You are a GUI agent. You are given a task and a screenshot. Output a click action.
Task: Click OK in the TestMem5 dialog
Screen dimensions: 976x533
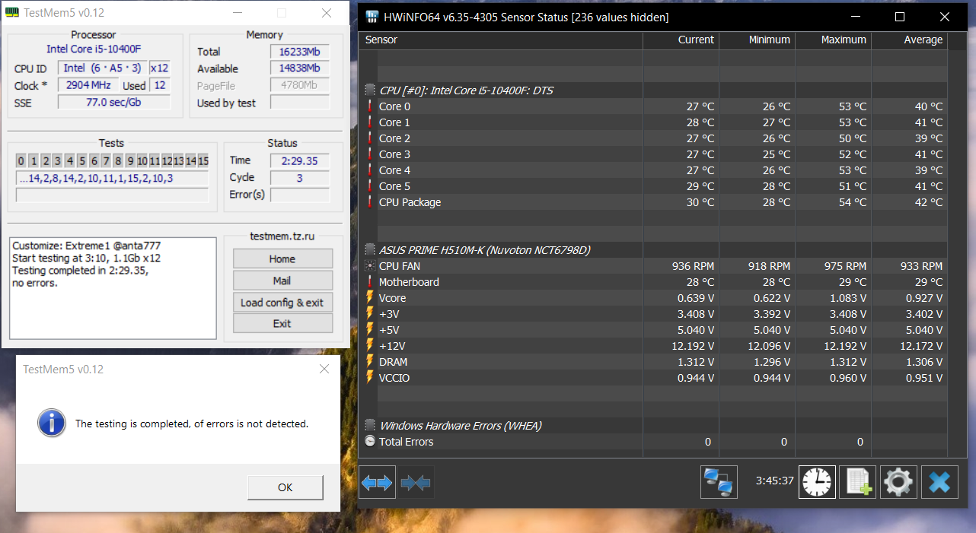[x=285, y=487]
